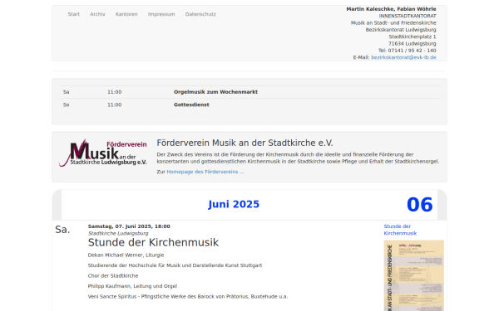The height and width of the screenshot is (311, 499).
Task: Click the Chor der Stadtkirche line
Action: click(x=113, y=276)
